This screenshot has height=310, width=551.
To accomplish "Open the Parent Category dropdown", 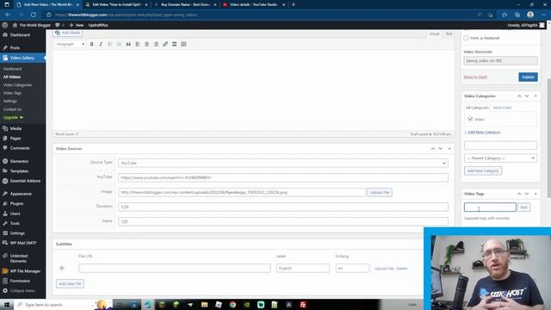I will tap(500, 158).
